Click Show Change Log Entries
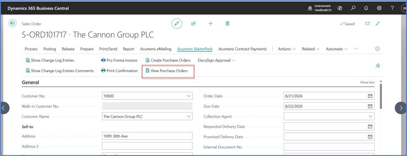Screen dimensions: 407x156 coord(50,61)
